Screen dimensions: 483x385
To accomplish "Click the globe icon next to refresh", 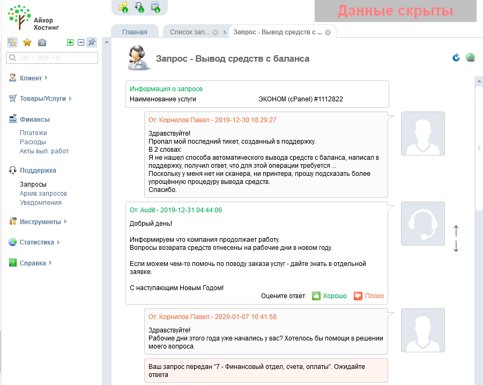I will click(x=470, y=57).
